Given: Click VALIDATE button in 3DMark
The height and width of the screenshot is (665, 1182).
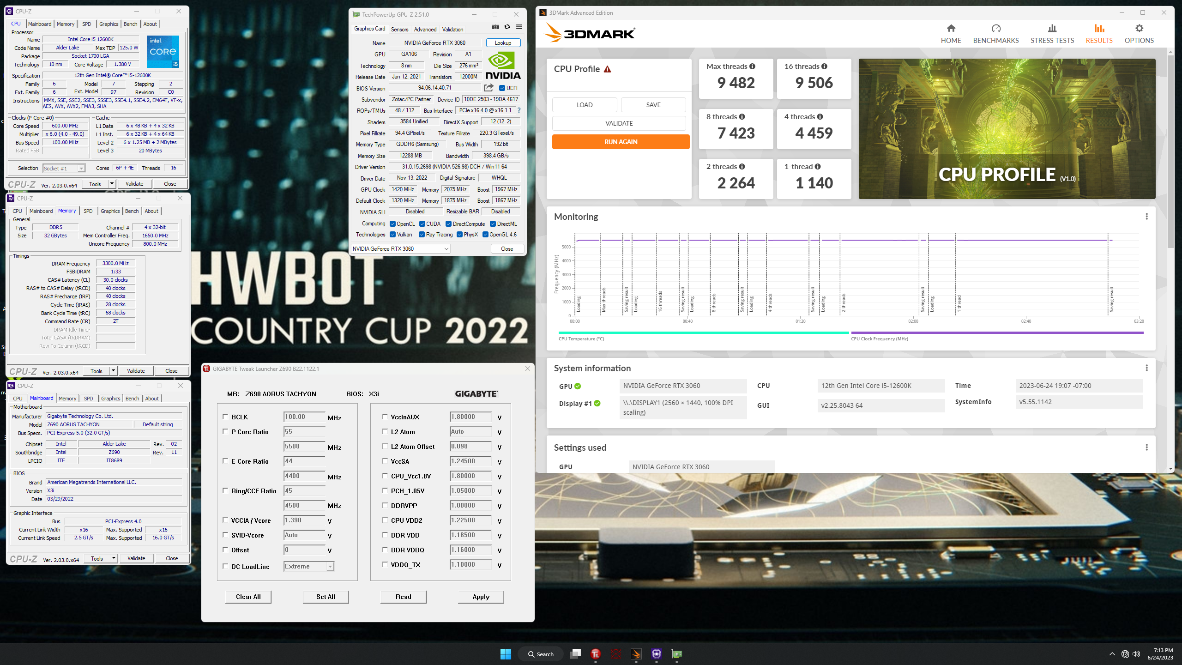Looking at the screenshot, I should (619, 123).
